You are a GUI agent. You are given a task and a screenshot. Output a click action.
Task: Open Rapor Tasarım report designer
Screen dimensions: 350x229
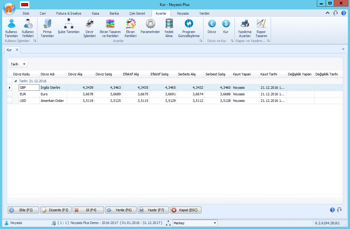click(x=261, y=28)
